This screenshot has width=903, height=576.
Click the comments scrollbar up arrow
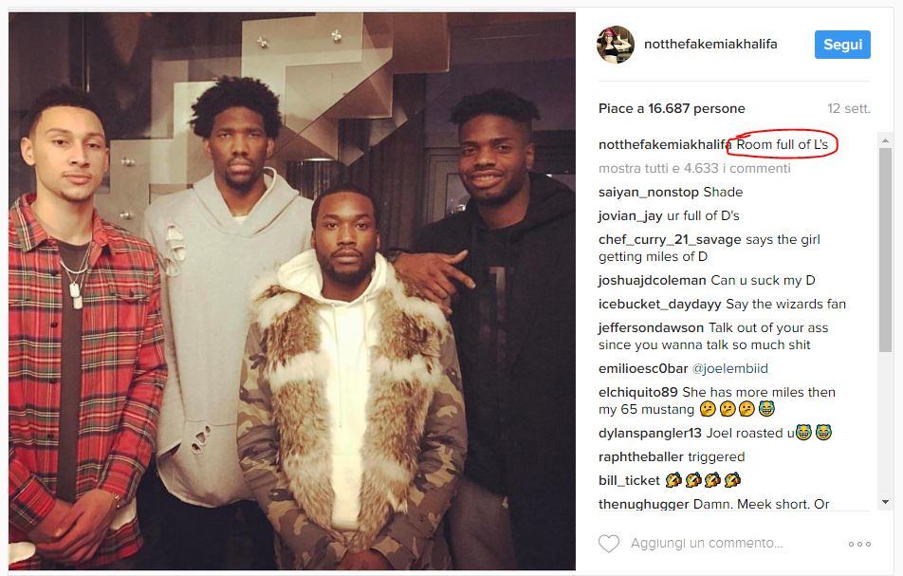(x=885, y=140)
